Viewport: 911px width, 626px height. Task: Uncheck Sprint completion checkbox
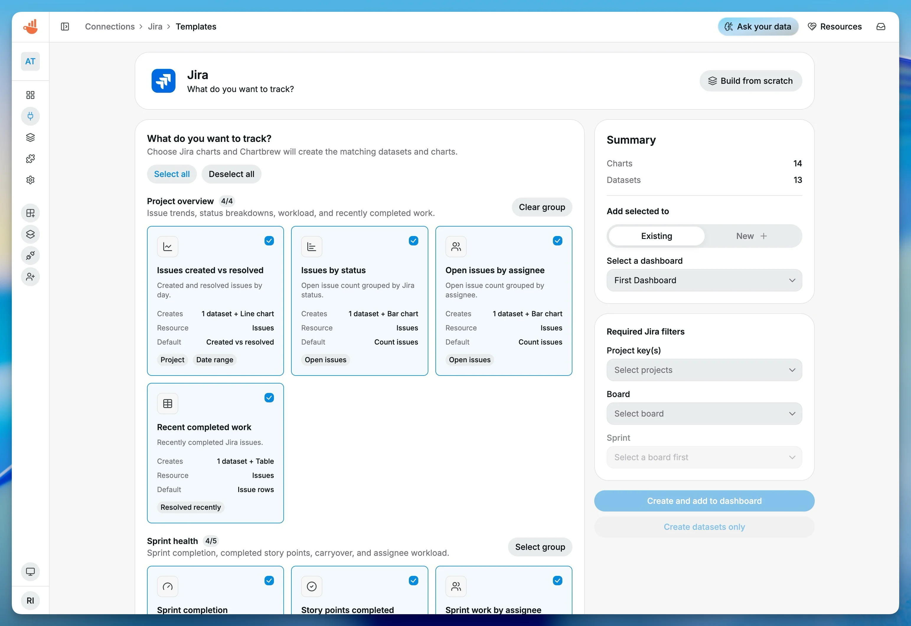269,581
